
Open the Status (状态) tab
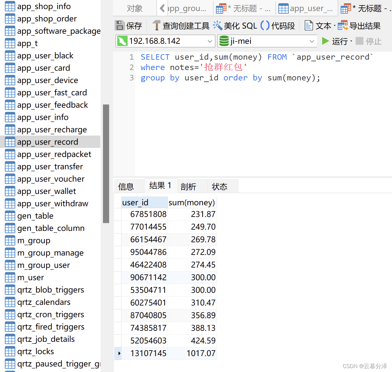point(220,186)
